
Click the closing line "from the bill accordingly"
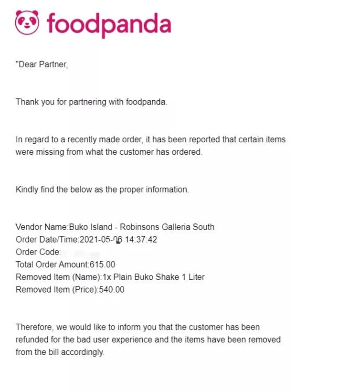(60, 352)
